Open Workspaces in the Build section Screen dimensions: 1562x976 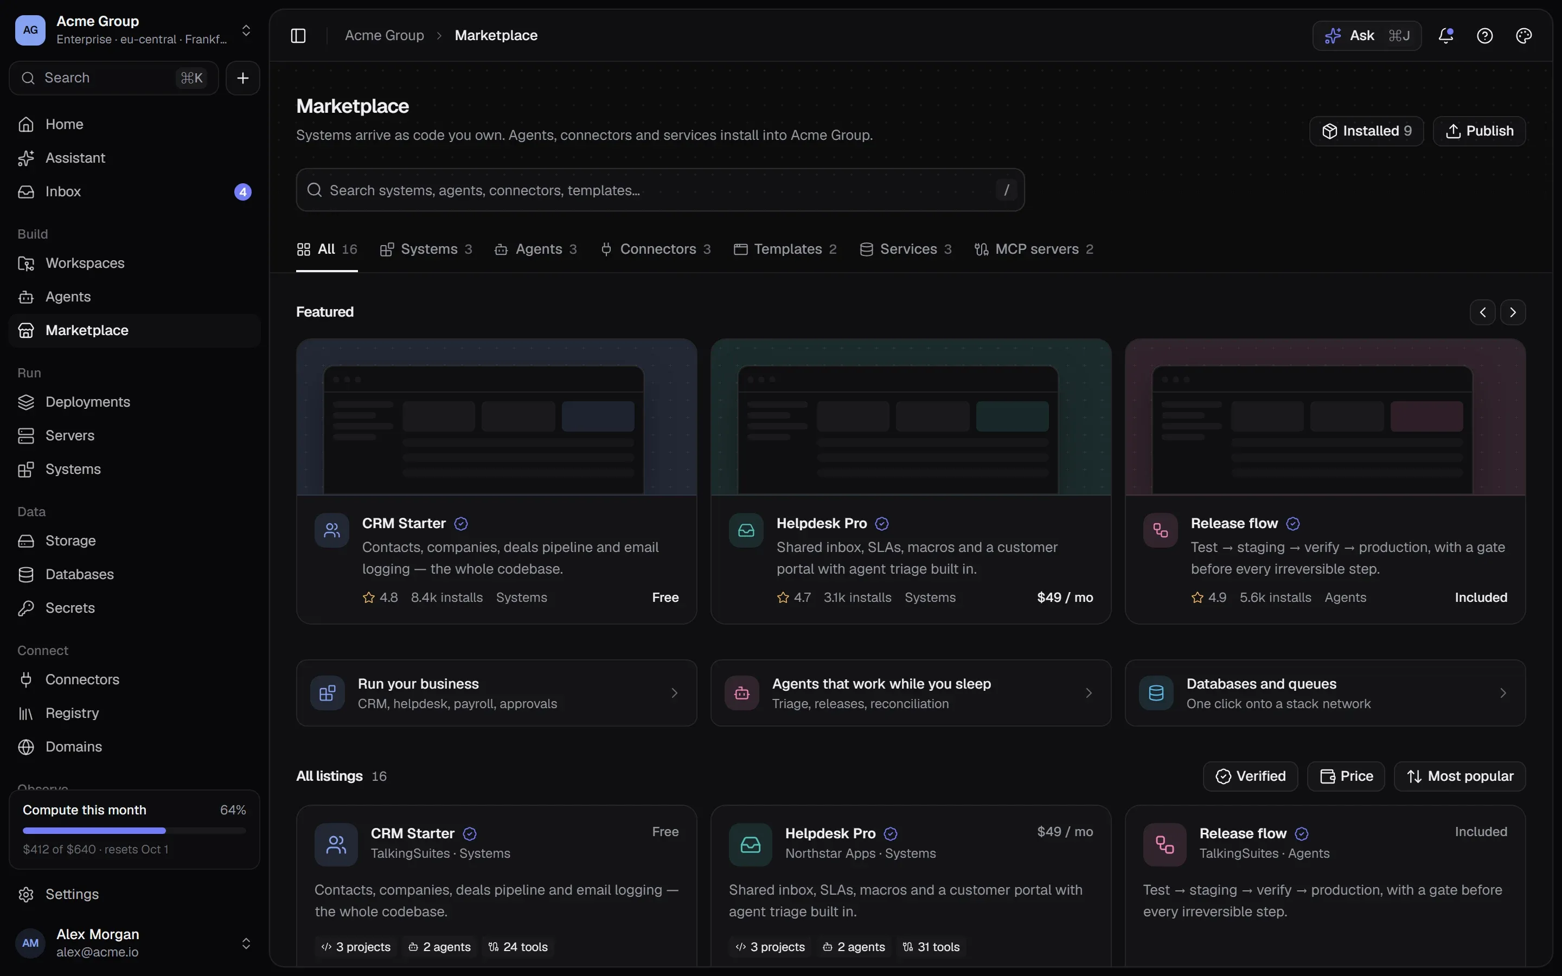[135, 263]
